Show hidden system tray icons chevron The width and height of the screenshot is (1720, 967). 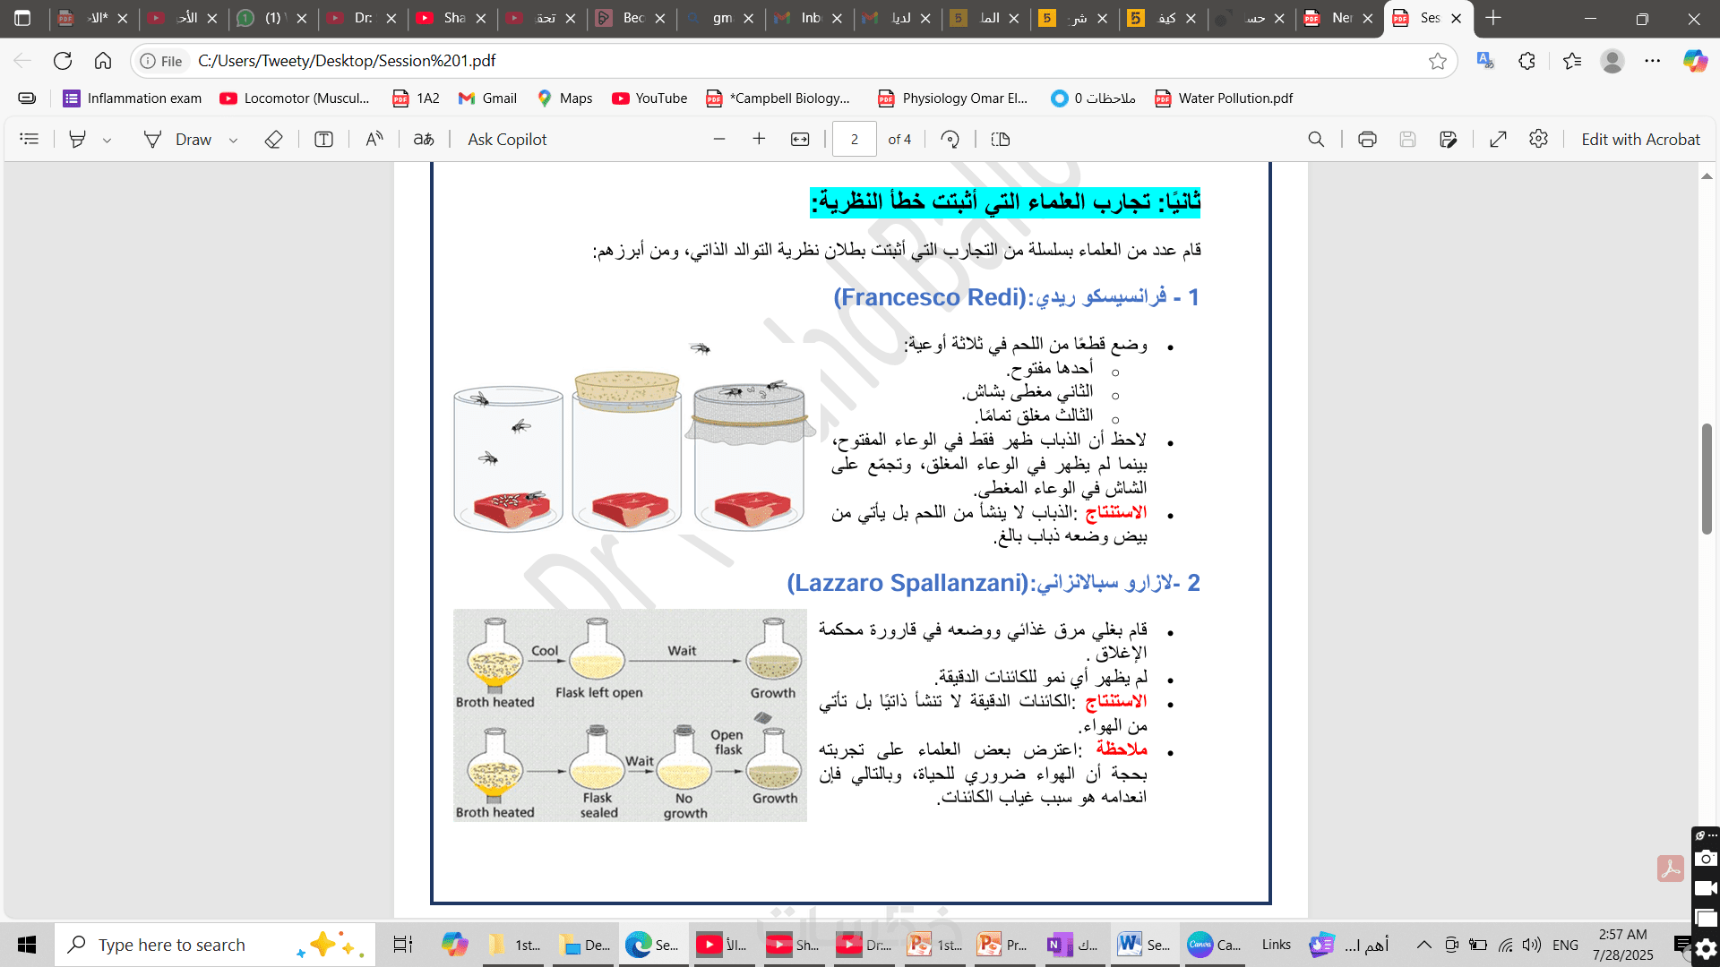[1423, 945]
